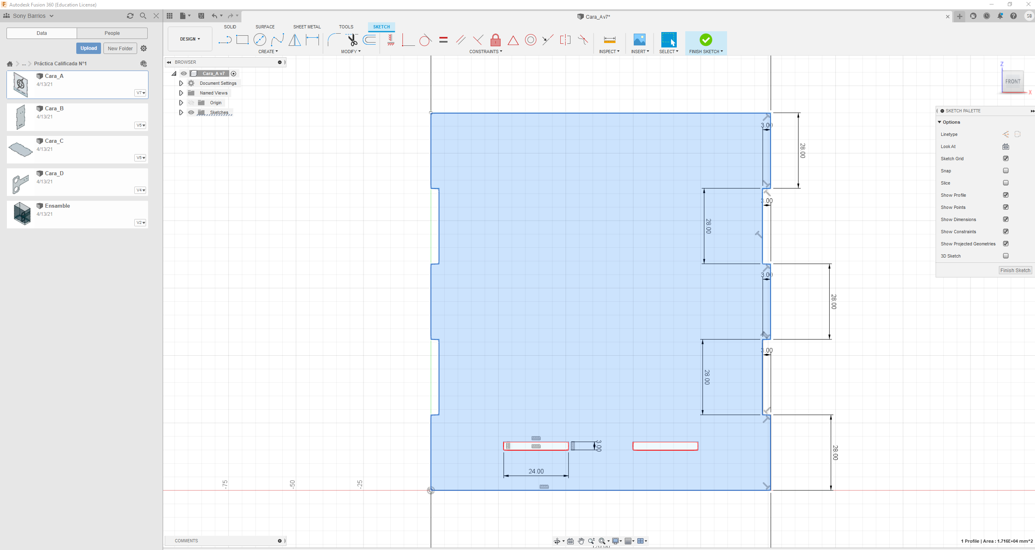
Task: Select the Data tab in data panel
Action: (42, 33)
